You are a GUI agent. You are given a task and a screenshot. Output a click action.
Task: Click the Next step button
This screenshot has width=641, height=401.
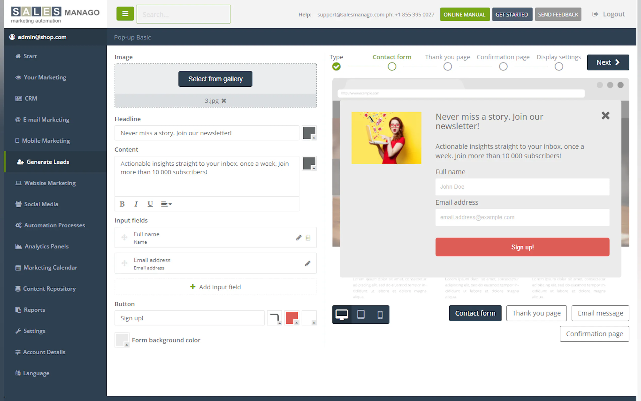pos(608,62)
